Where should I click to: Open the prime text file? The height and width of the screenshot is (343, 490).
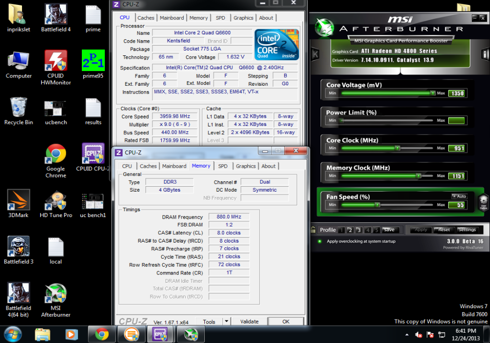tap(93, 18)
